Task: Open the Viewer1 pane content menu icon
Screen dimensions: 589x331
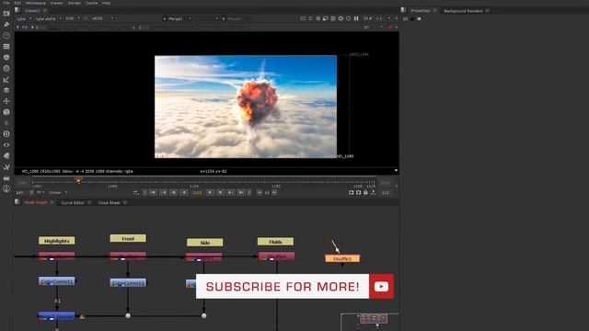Action: pos(17,10)
